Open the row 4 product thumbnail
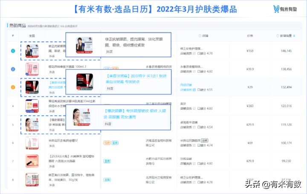The image size is (307, 194). click(x=32, y=106)
